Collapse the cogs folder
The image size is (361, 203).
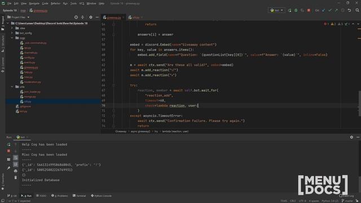click(x=12, y=38)
